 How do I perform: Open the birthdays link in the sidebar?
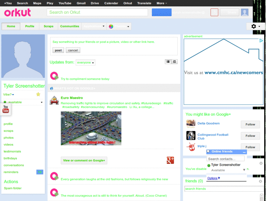(x=10, y=158)
